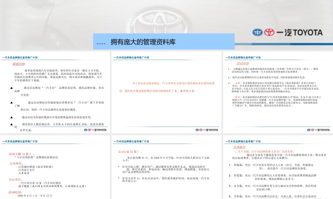The image size is (333, 199).
Task: Click the item 2、价值篇
Action: click(272, 177)
